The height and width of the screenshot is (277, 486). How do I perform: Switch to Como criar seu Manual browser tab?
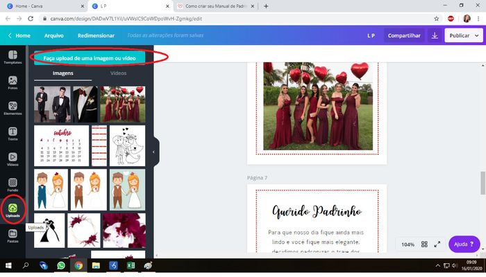click(x=215, y=6)
